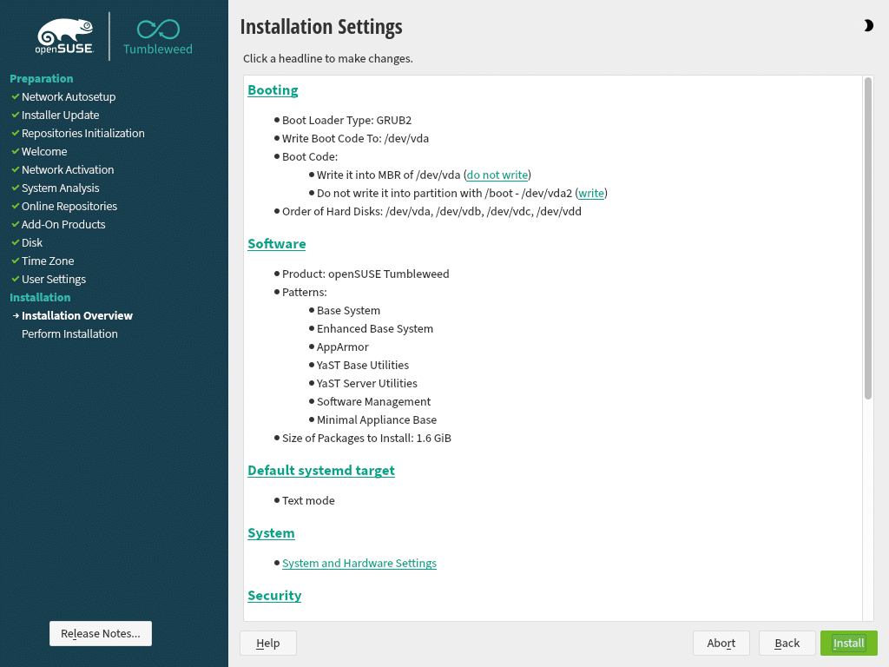
Task: Click the openSUSE chameleon logo
Action: pyautogui.click(x=65, y=36)
